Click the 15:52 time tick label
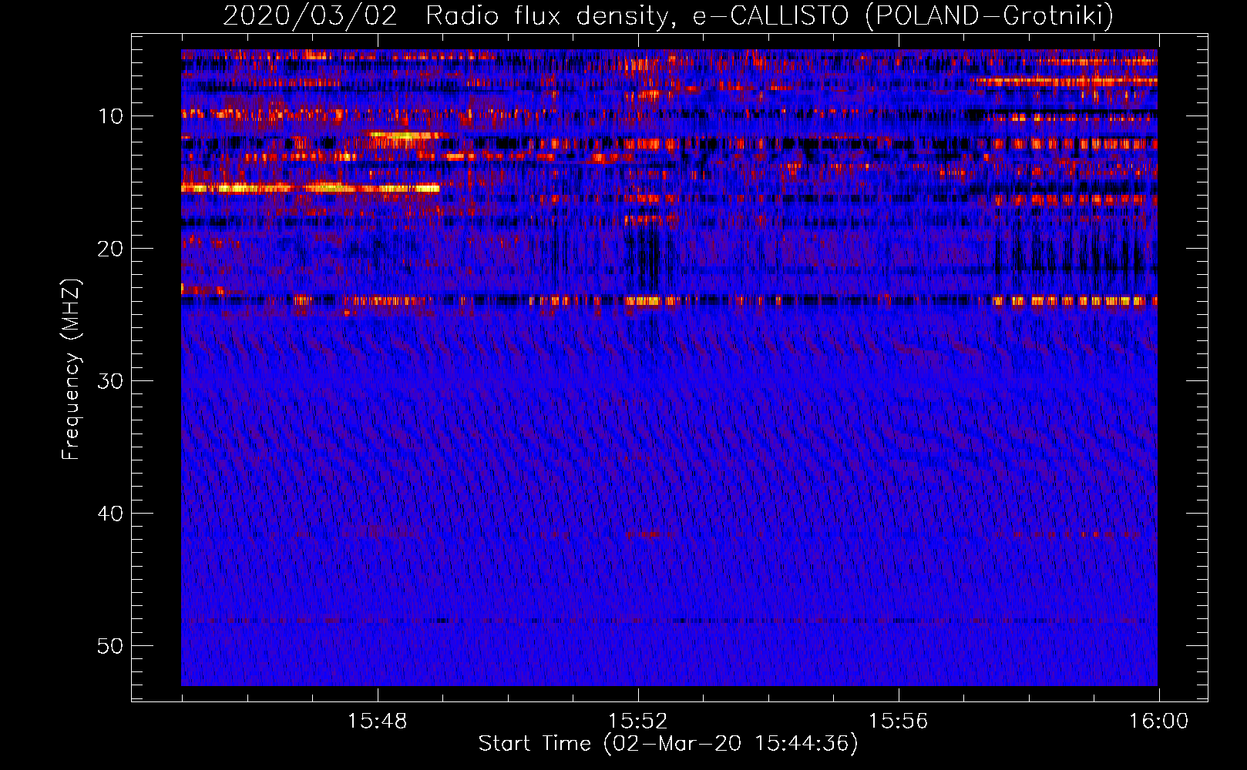The height and width of the screenshot is (770, 1247). coord(637,721)
